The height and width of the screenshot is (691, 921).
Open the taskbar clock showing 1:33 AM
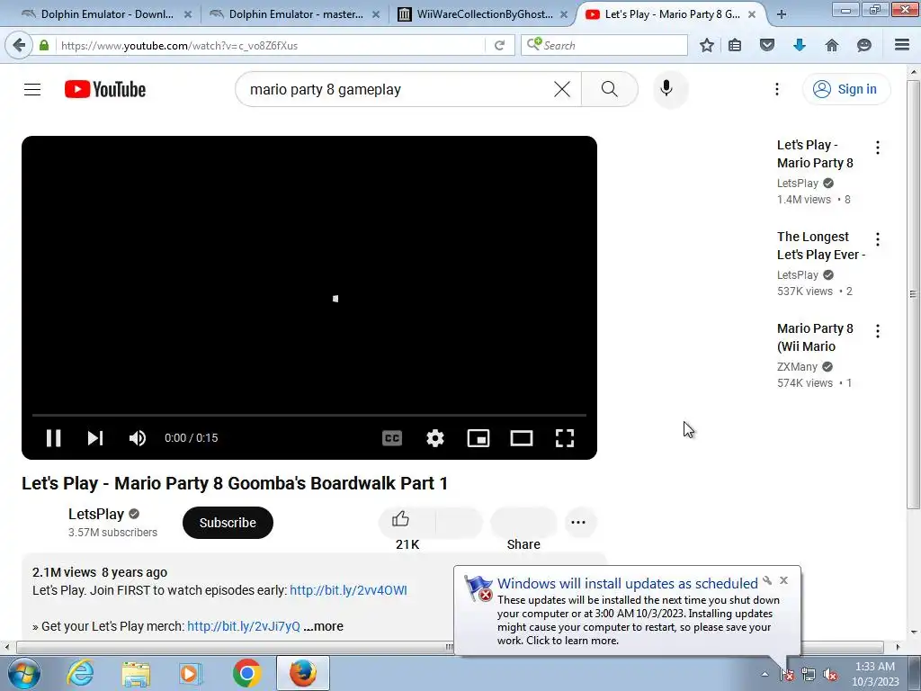tap(875, 674)
